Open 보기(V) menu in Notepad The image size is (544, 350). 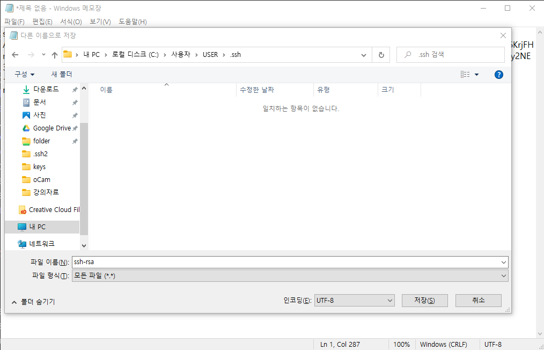100,22
